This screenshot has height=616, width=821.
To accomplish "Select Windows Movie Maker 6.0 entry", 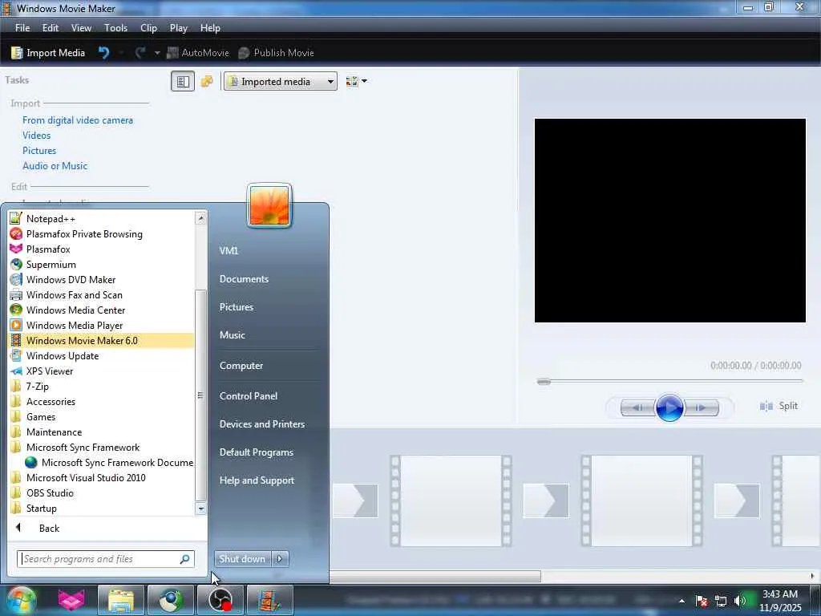I will pyautogui.click(x=102, y=340).
